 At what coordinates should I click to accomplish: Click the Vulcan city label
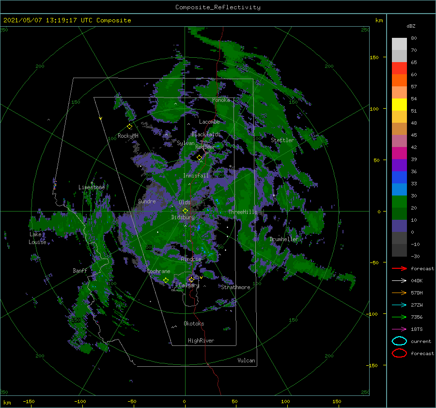click(x=246, y=360)
